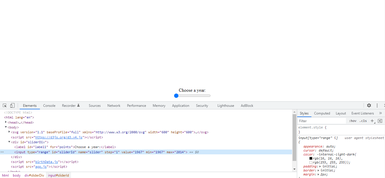Click the input[type="range" i] selector
The height and width of the screenshot is (178, 385).
318,138
